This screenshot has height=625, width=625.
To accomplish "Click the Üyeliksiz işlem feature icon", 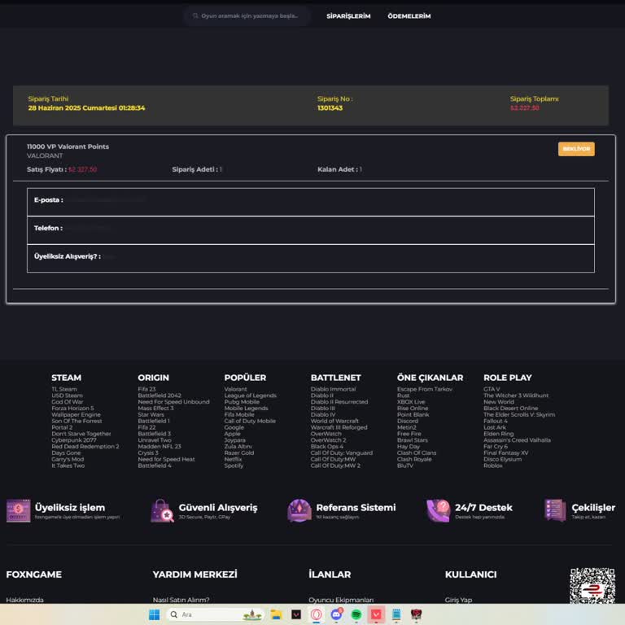I will (x=19, y=510).
